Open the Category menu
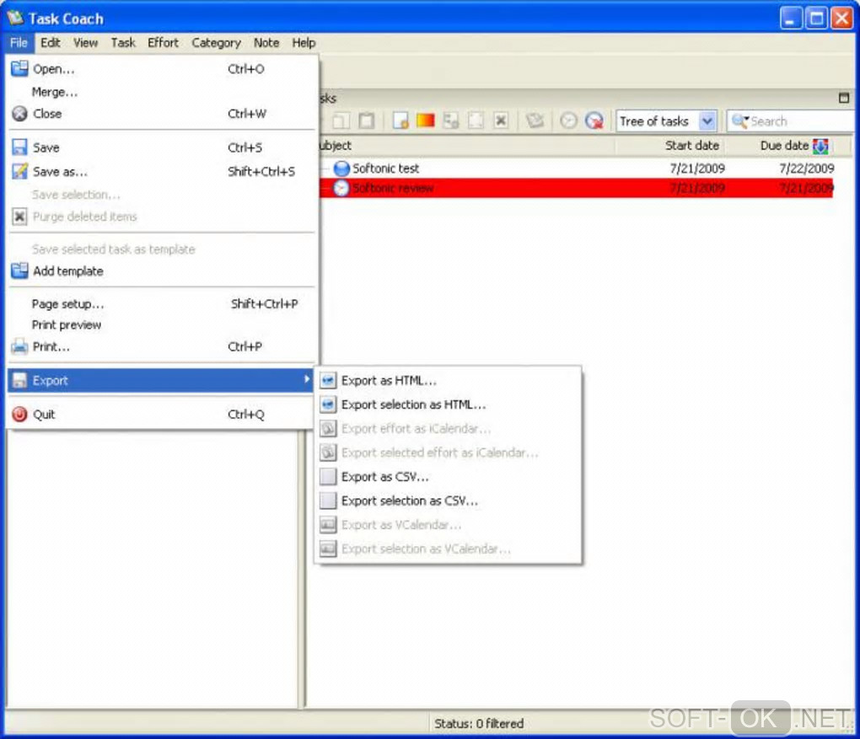The image size is (860, 739). click(x=216, y=43)
